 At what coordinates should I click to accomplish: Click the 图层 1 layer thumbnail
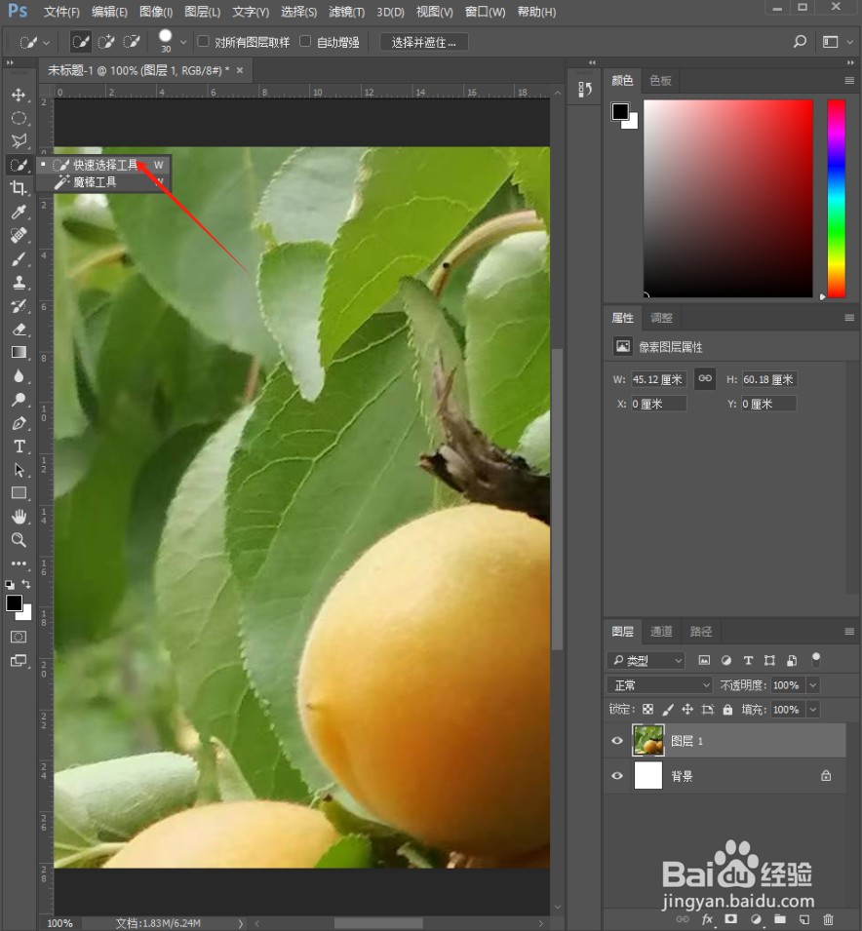[x=646, y=740]
